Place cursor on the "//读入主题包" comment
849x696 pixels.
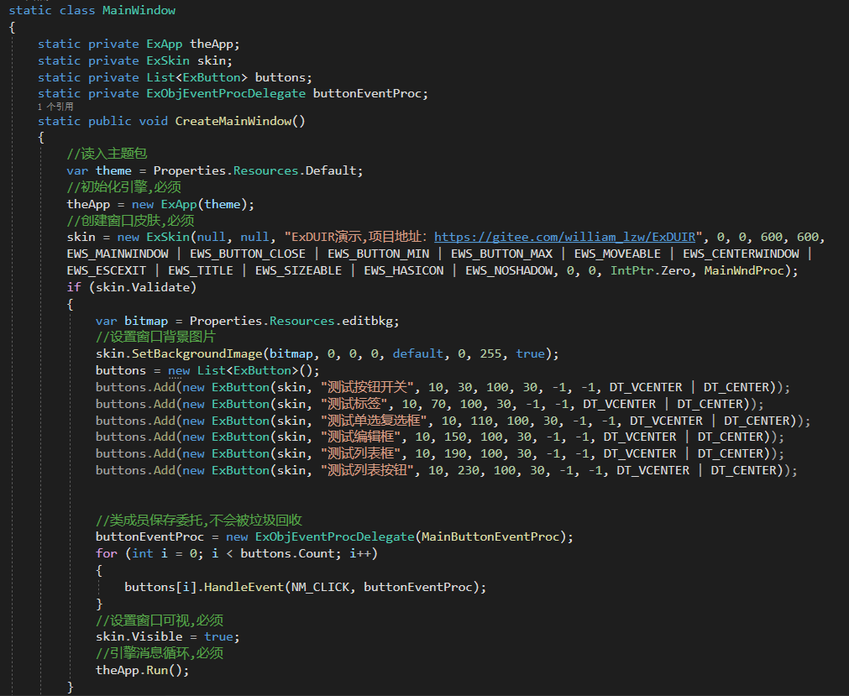[x=107, y=154]
